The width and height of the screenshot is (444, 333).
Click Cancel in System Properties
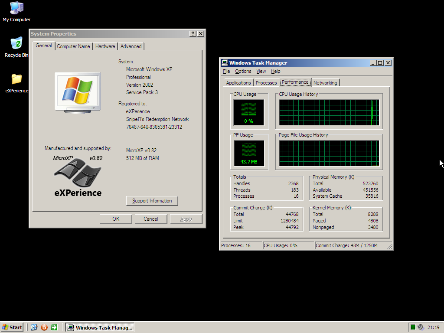(150, 219)
